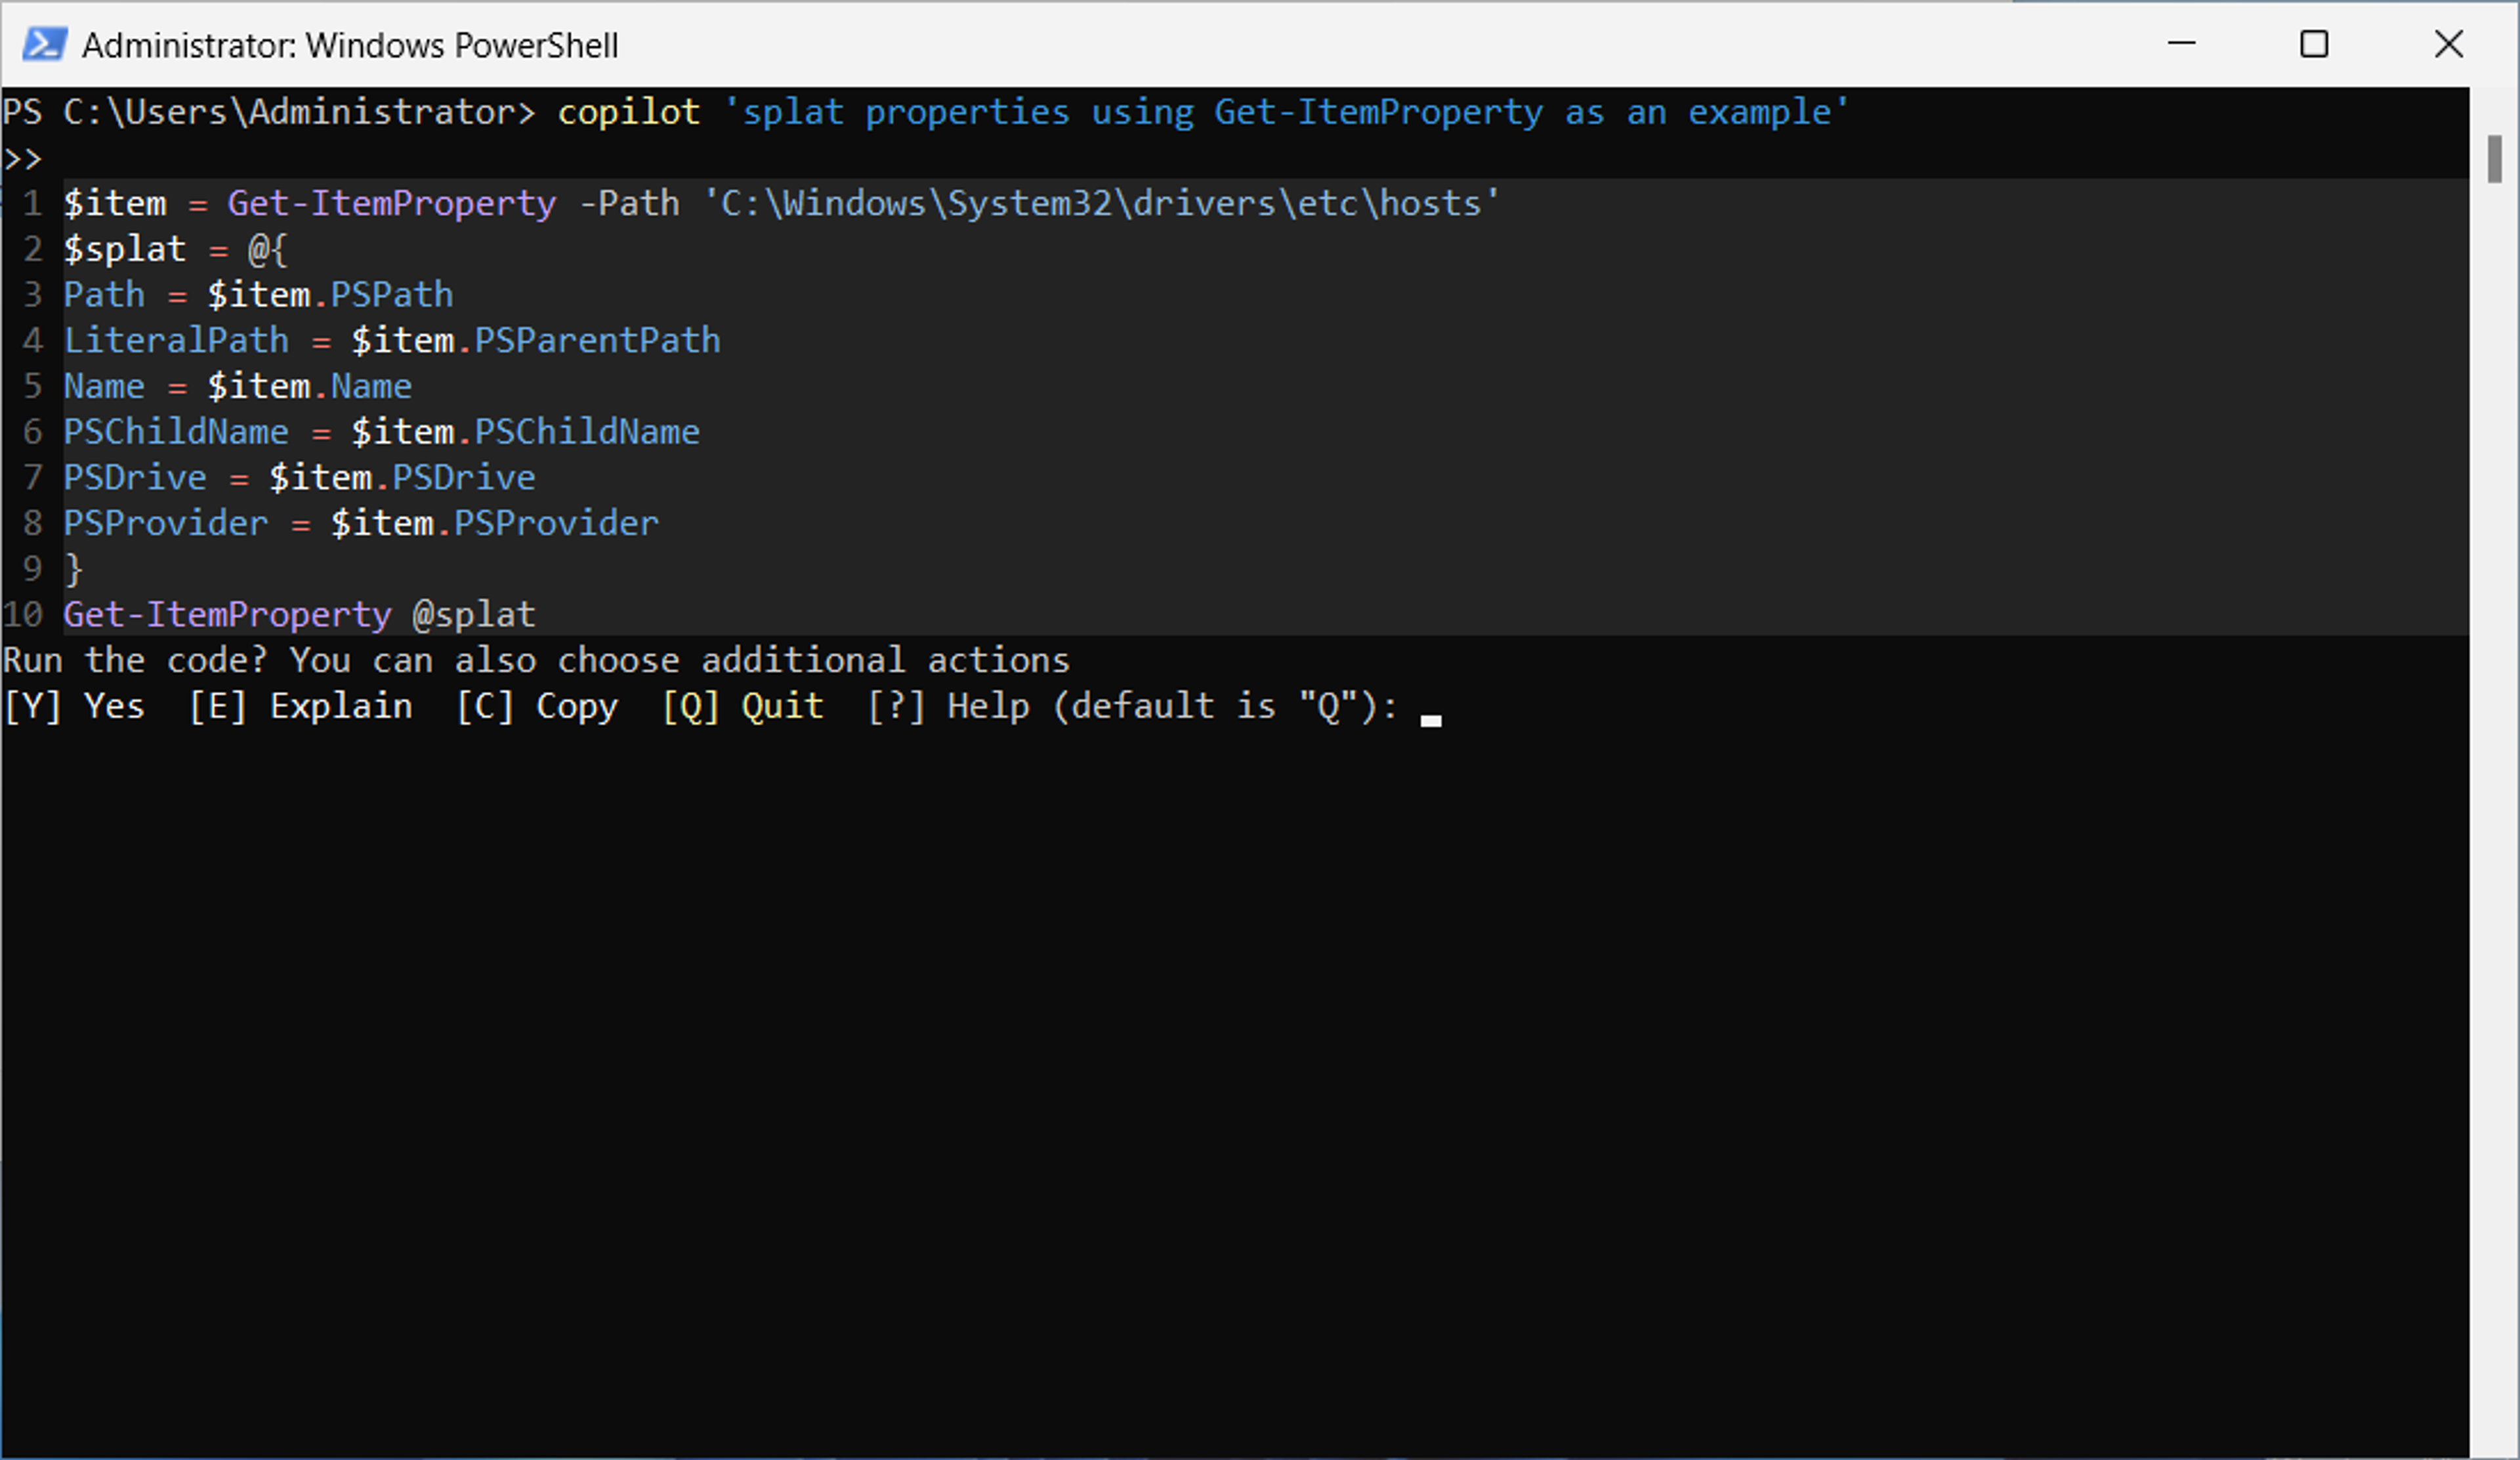Click the 'PS C:\Users\Administrator>' prompt

(x=270, y=112)
